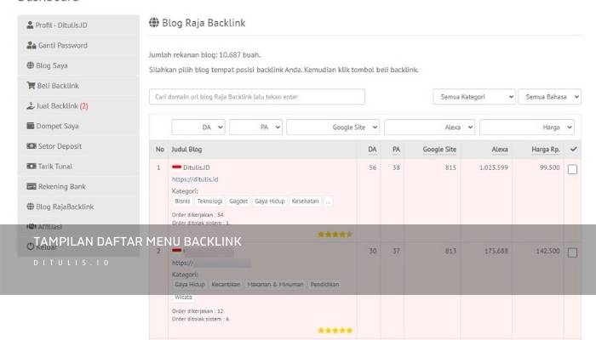
Task: Click Wisata category tag
Action: 183,297
